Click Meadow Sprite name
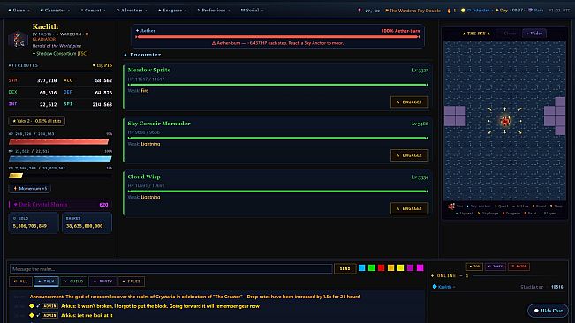This screenshot has height=323, width=575. click(149, 70)
